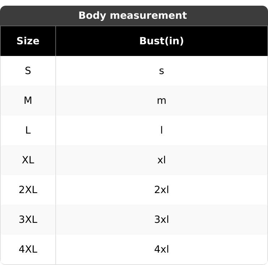The width and height of the screenshot is (268, 265).
Task: Pick the XL size cell
Action: click(28, 160)
